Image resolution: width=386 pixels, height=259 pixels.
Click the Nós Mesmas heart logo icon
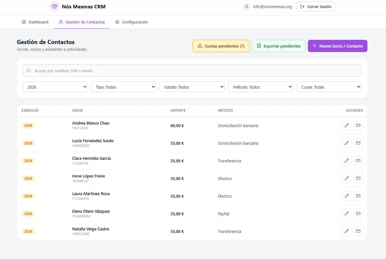point(54,6)
